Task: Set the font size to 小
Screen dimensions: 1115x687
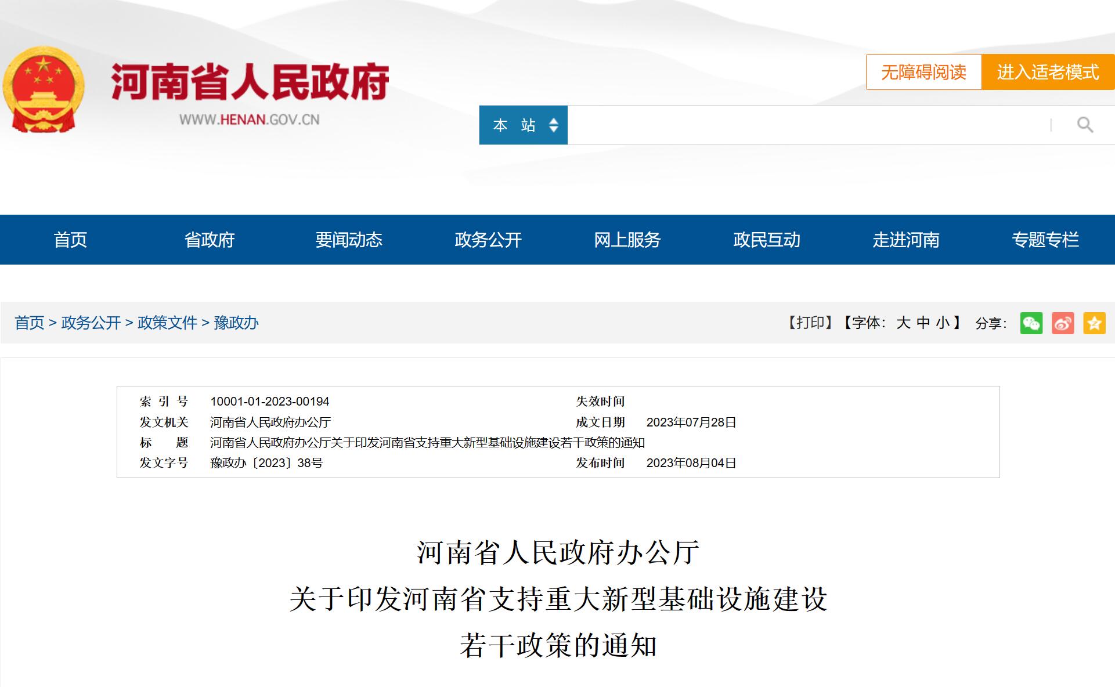Action: (x=943, y=323)
